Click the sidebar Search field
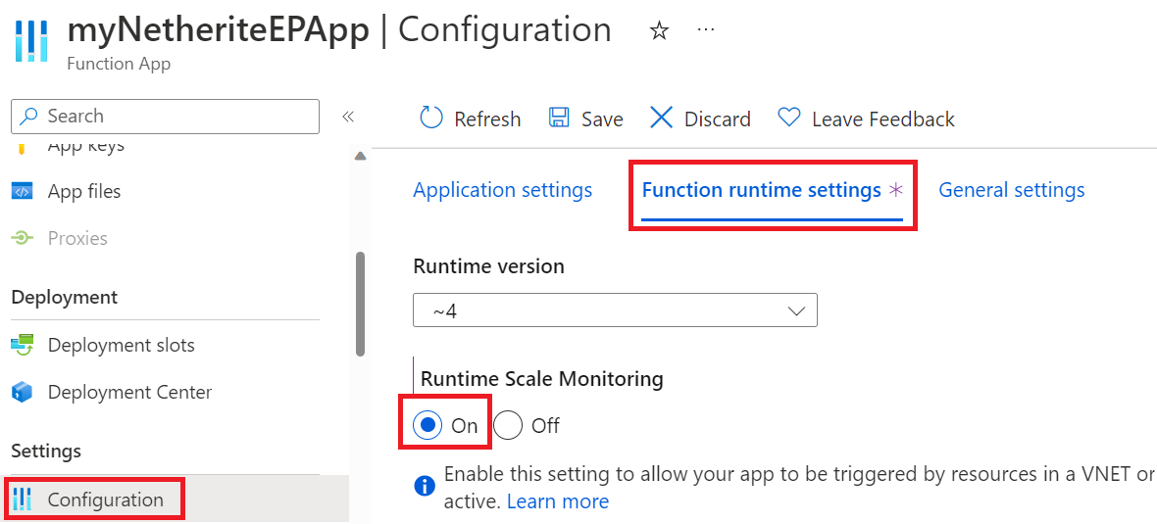Viewport: 1157px width, 524px height. point(165,117)
